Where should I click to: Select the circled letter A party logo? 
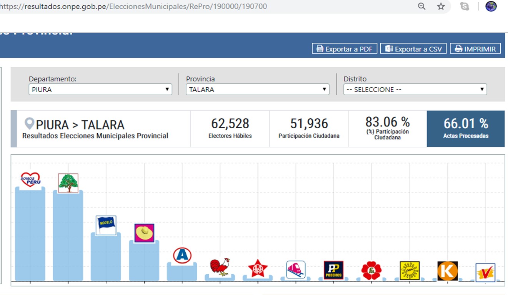[x=182, y=255]
